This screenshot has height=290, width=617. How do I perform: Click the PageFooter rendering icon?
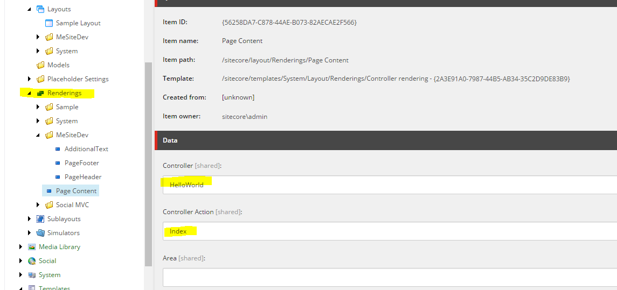(58, 163)
